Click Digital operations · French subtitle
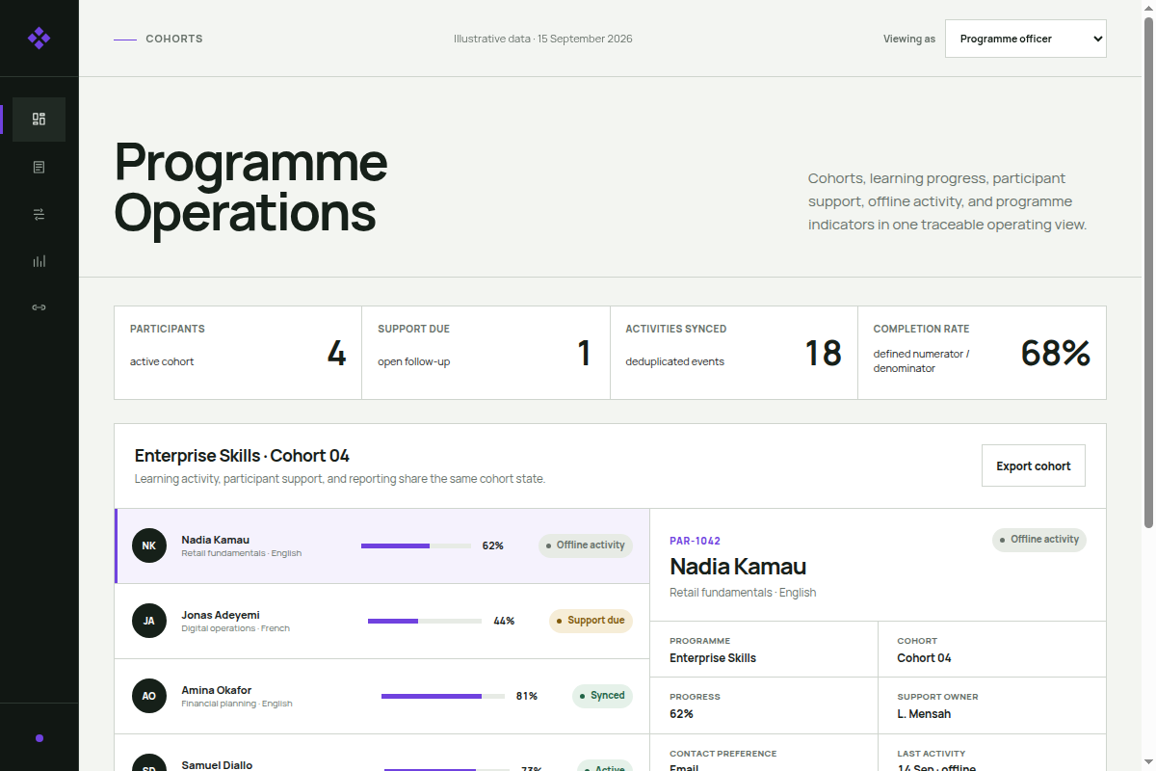This screenshot has width=1156, height=771. (x=235, y=628)
